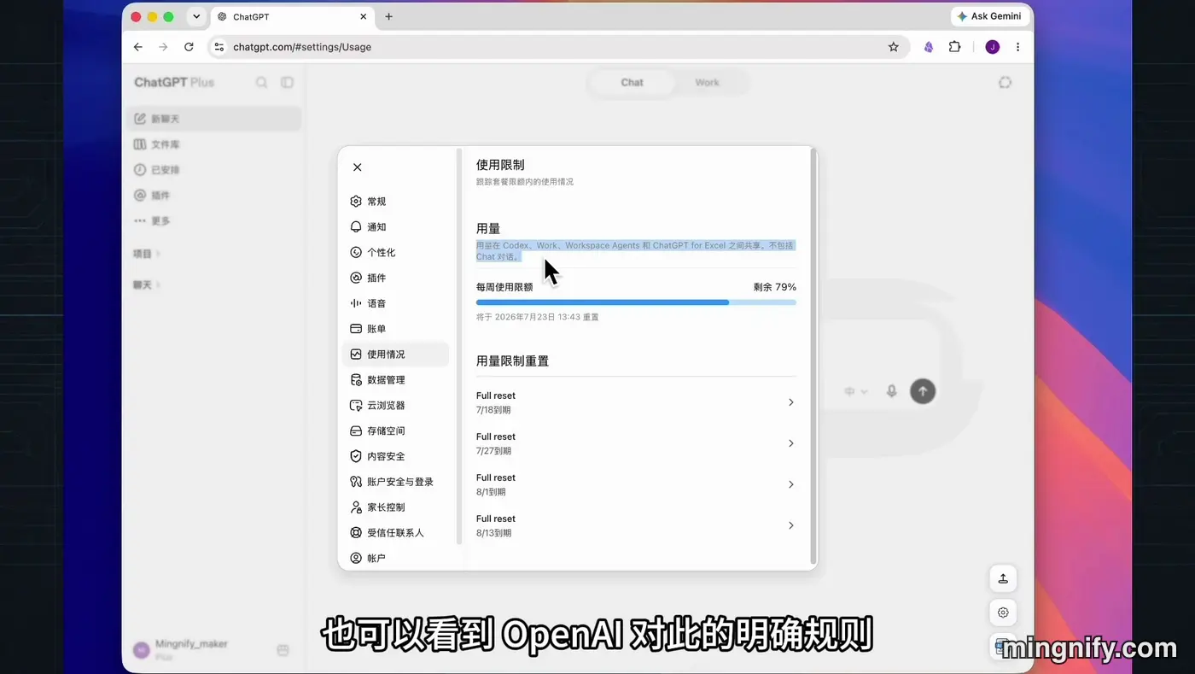Screen dimensions: 1195x674
Task: Click the 每周使用限额 progress bar
Action: click(636, 302)
